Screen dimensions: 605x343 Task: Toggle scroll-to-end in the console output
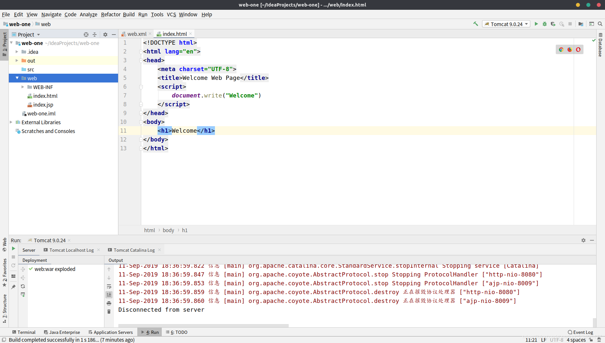(109, 294)
